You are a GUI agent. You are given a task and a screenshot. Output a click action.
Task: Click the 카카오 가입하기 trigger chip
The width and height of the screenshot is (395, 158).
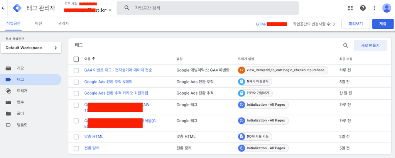(255, 93)
